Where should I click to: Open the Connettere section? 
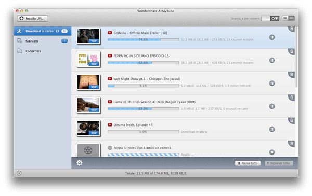(x=43, y=51)
